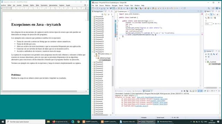222x124 pixels.
Task: Click the Debug bug icon in Eclipse toolbar
Action: coord(127,8)
